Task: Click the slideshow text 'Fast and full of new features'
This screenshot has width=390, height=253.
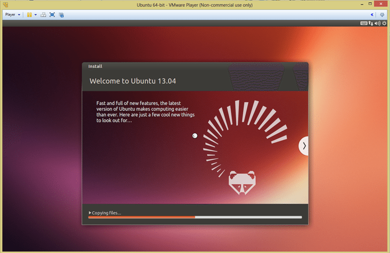Action: 127,103
